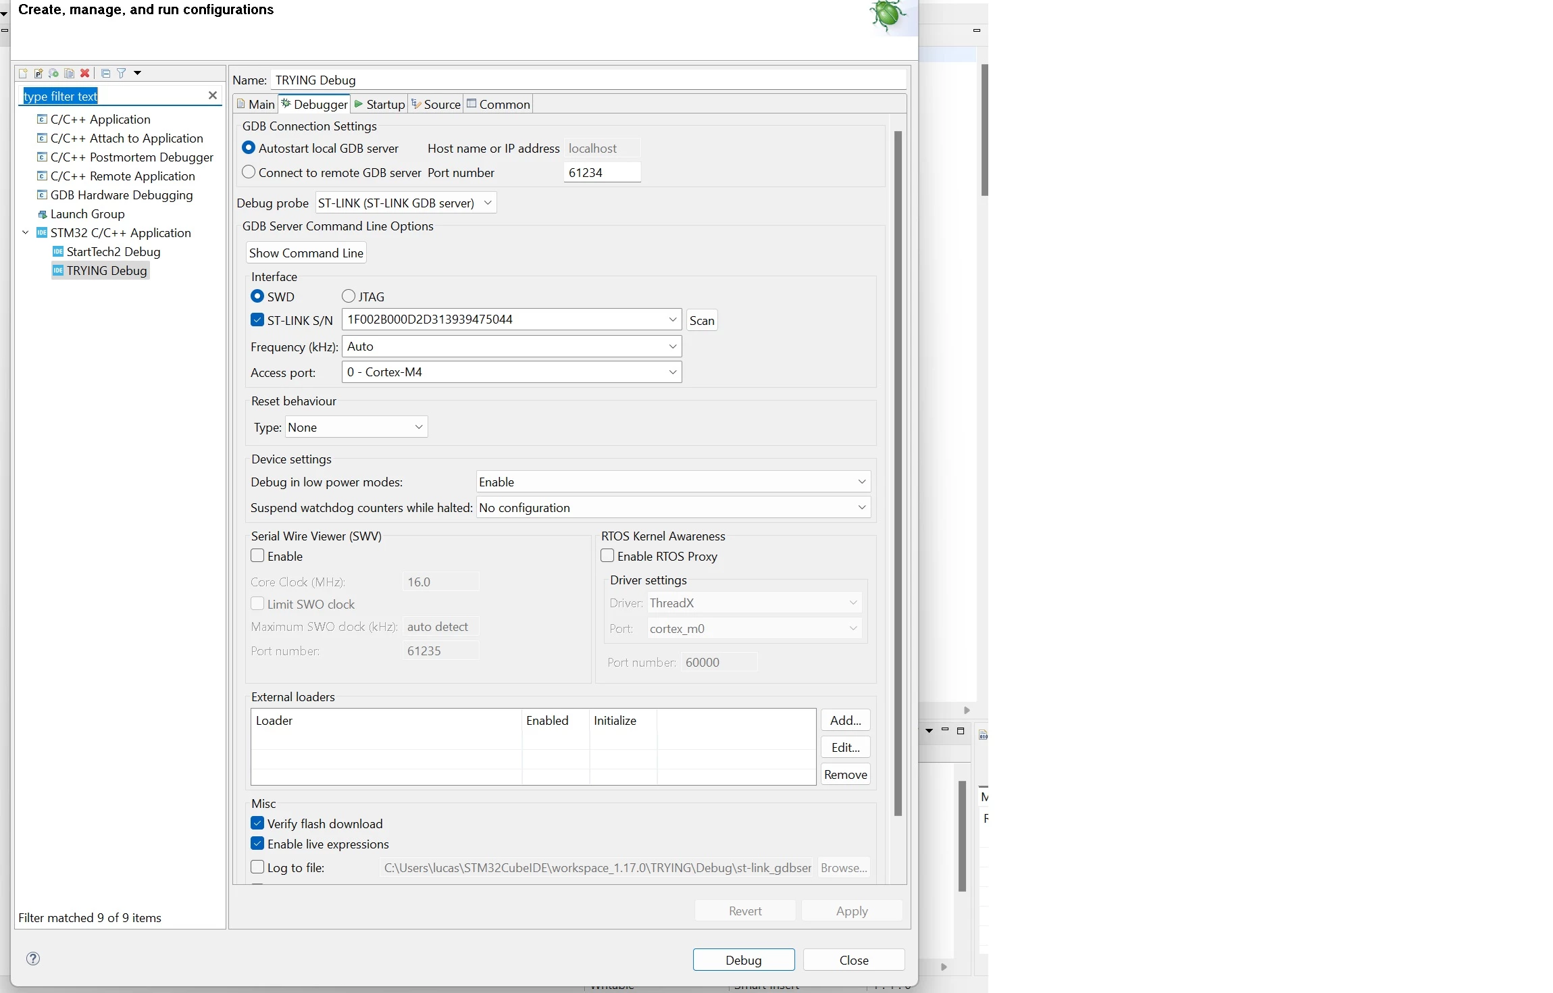Viewport: 1553px width, 993px height.
Task: Click the GDB Port number field
Action: 602,172
